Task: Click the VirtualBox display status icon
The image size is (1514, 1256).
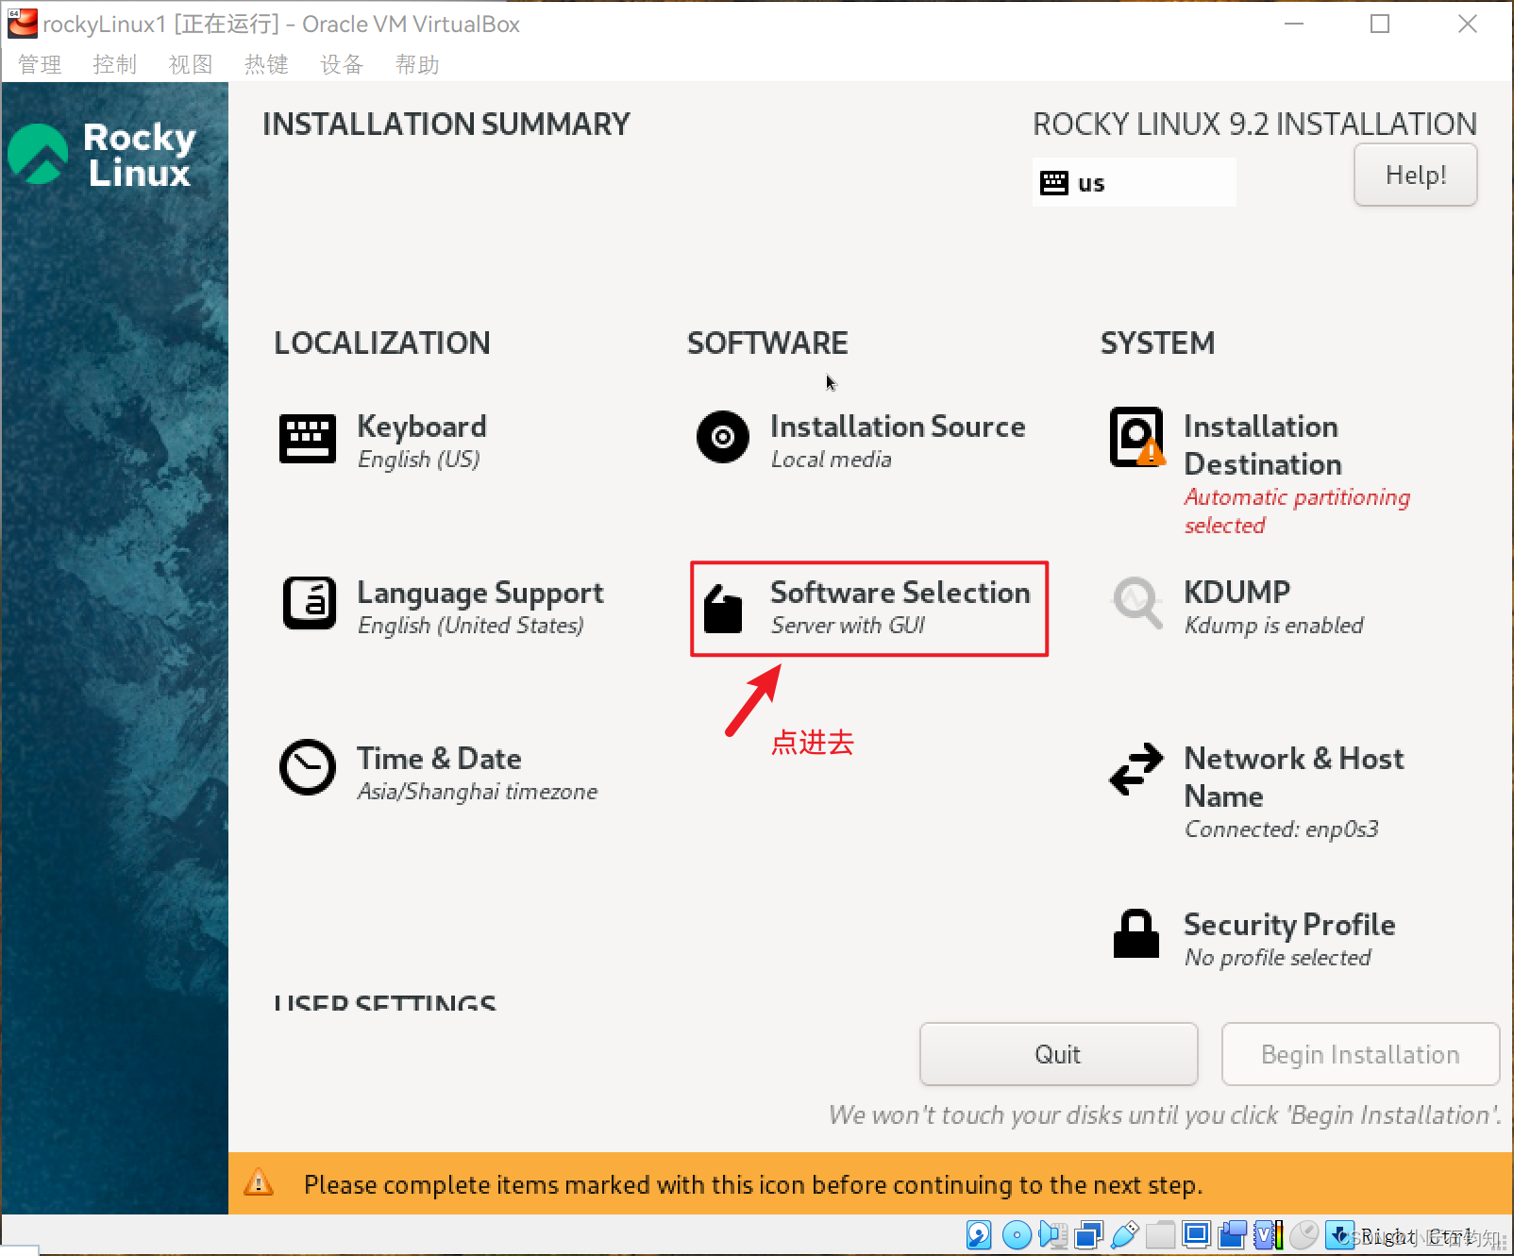Action: (x=1196, y=1234)
